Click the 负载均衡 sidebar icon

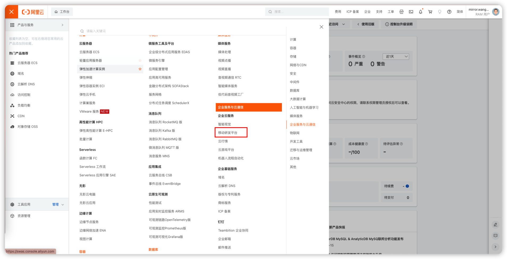pos(12,105)
